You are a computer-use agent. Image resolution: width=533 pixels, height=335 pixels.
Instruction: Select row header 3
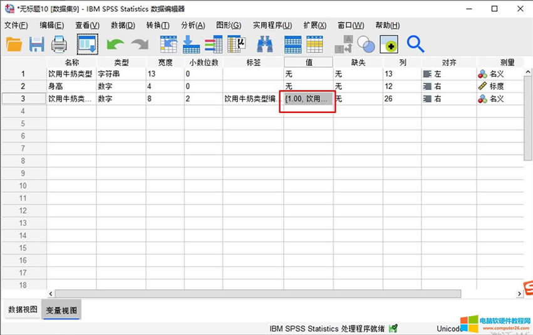23,98
